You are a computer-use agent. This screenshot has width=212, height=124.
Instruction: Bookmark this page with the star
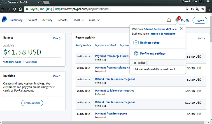[x=203, y=9]
